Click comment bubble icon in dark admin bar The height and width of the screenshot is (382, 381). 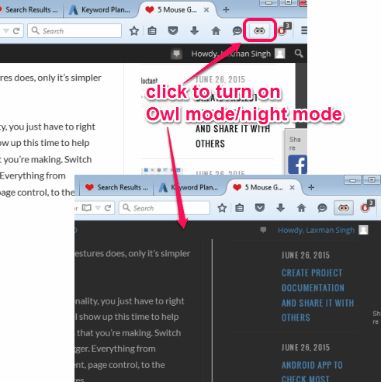click(263, 230)
